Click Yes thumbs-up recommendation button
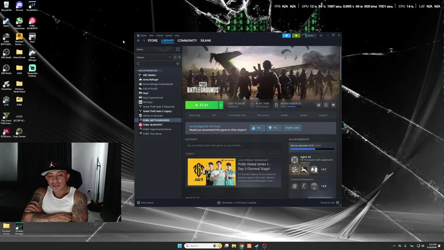Screen dimensions: 444x250 coord(257,128)
